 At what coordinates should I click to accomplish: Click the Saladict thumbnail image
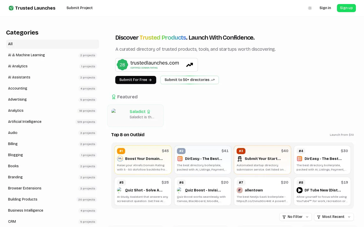[x=114, y=110]
